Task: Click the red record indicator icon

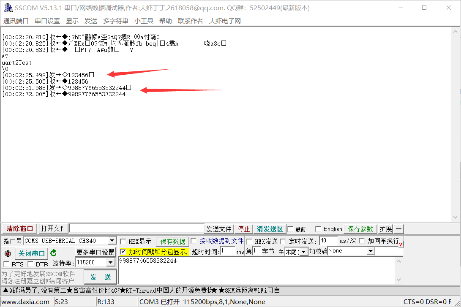Action: [x=8, y=253]
